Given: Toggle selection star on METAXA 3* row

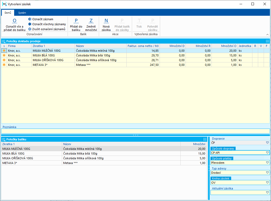Looking at the screenshot, I should [x=4, y=65].
